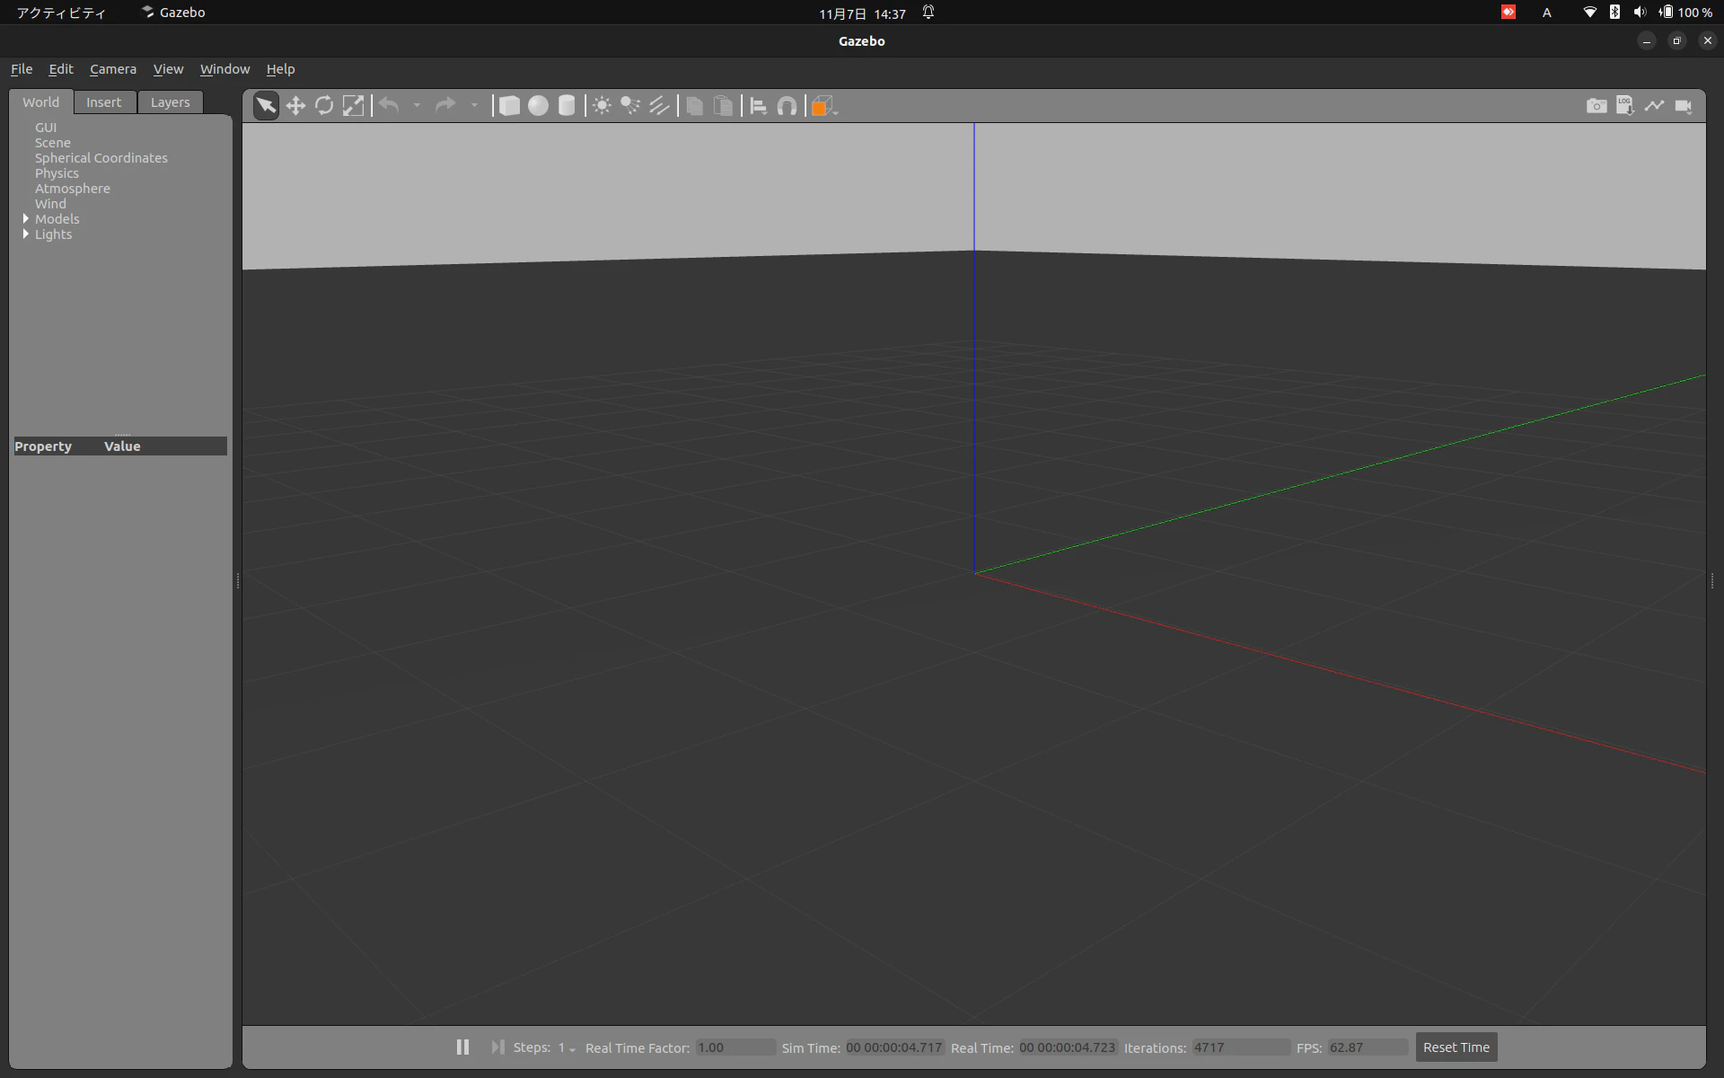Open the Steps count dropdown
Viewport: 1724px width, 1078px height.
coord(567,1047)
